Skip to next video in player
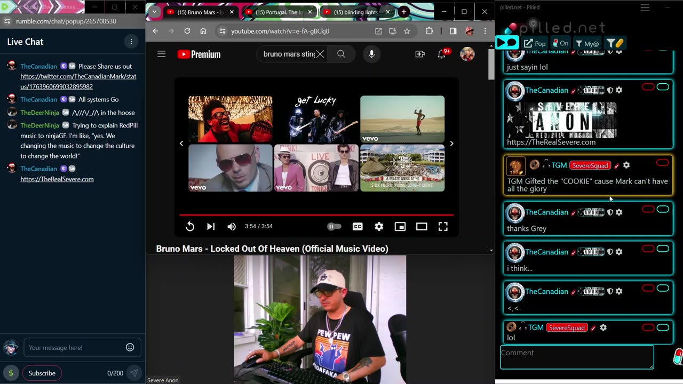This screenshot has width=683, height=384. (x=211, y=227)
